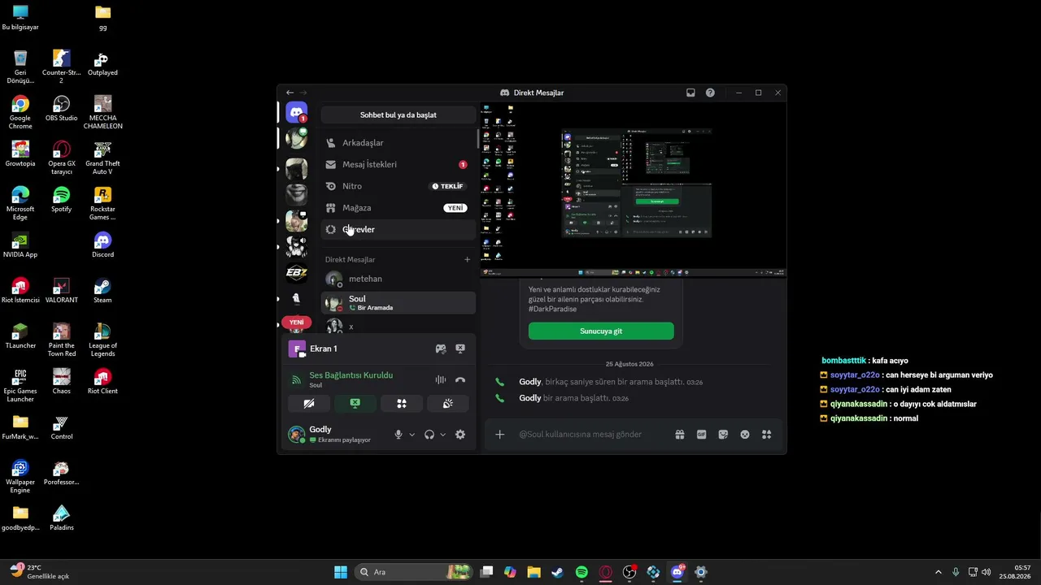The height and width of the screenshot is (585, 1041).
Task: Toggle screen sharing button in voice panel
Action: [x=355, y=403]
